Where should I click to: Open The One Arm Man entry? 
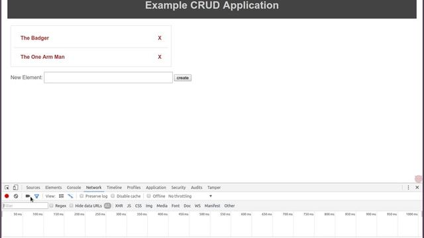pyautogui.click(x=42, y=57)
